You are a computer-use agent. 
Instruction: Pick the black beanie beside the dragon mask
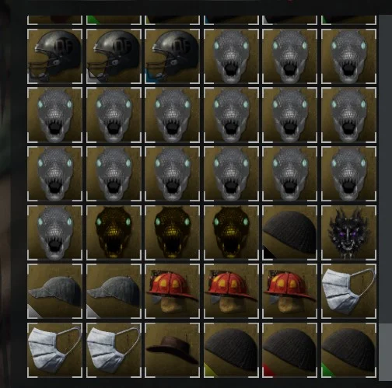[290, 232]
